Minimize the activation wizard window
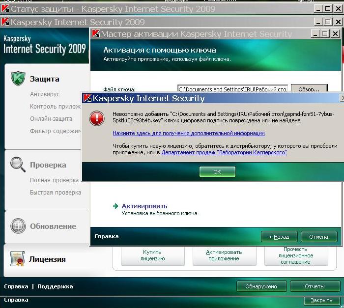The image size is (344, 308). pos(315,33)
